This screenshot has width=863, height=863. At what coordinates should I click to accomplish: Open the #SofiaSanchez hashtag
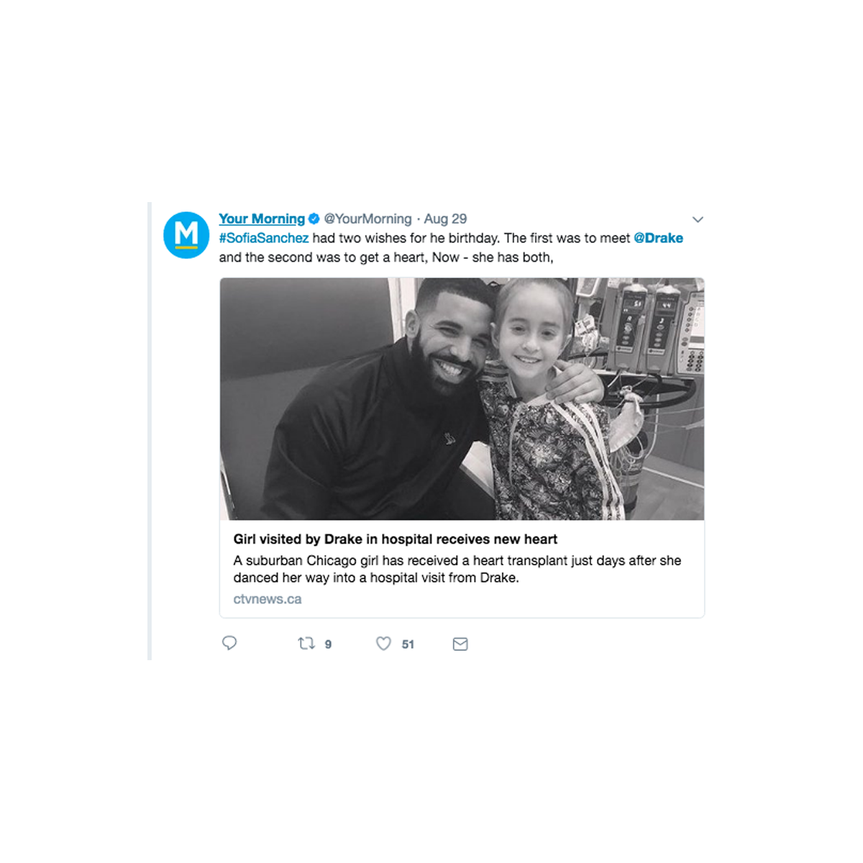pyautogui.click(x=264, y=238)
